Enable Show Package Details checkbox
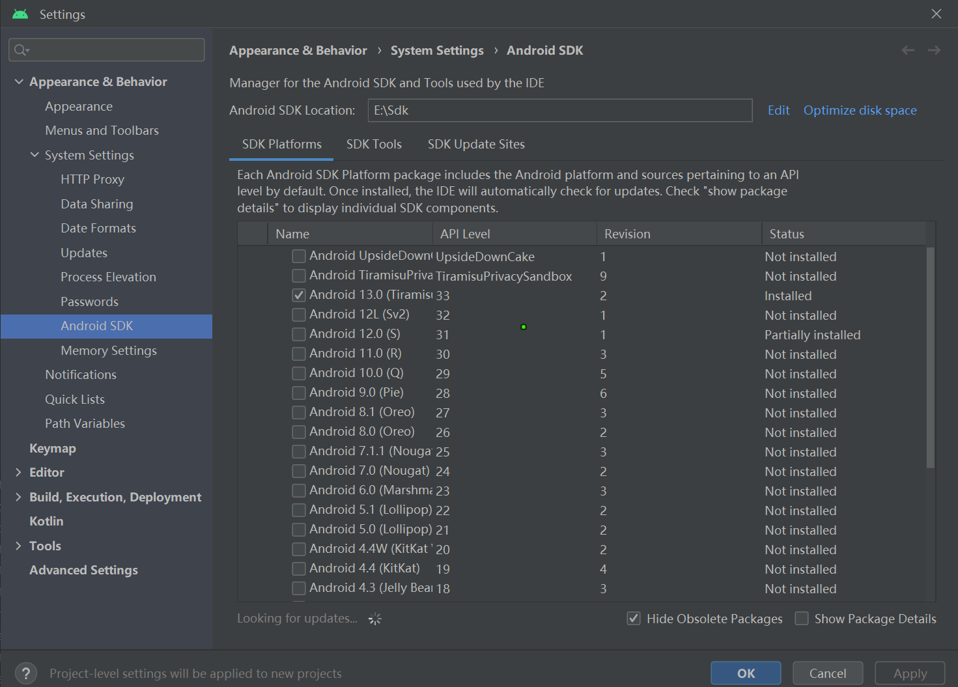 pyautogui.click(x=802, y=619)
